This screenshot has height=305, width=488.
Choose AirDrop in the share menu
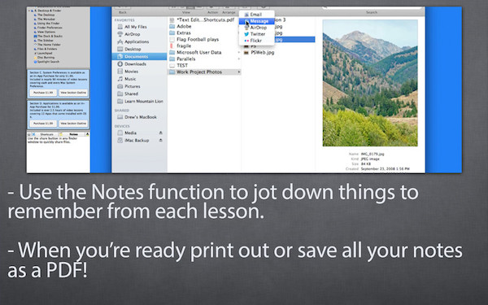(256, 28)
